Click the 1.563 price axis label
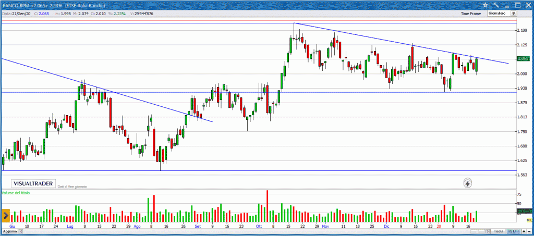Viewport: 534px width, 236px height. click(x=522, y=175)
